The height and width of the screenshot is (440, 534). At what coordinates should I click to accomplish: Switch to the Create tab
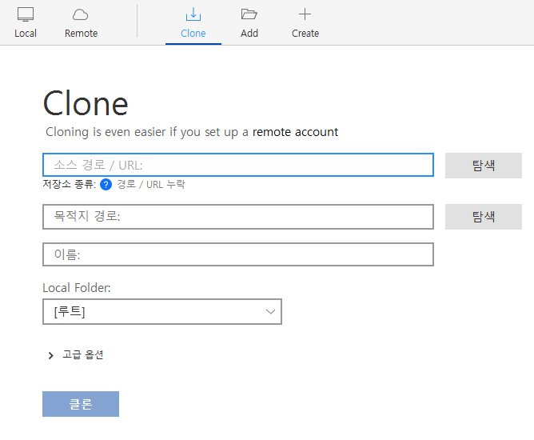305,23
